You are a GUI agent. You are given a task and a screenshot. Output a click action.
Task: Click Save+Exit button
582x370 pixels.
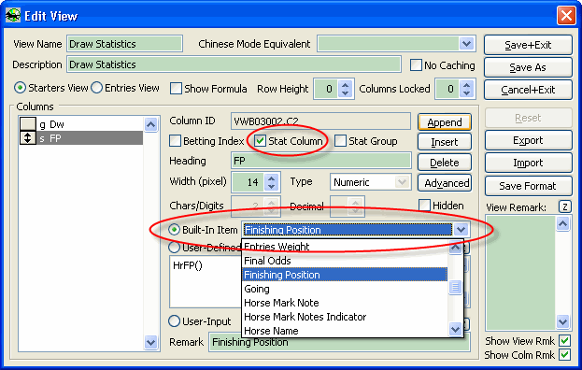coord(528,45)
